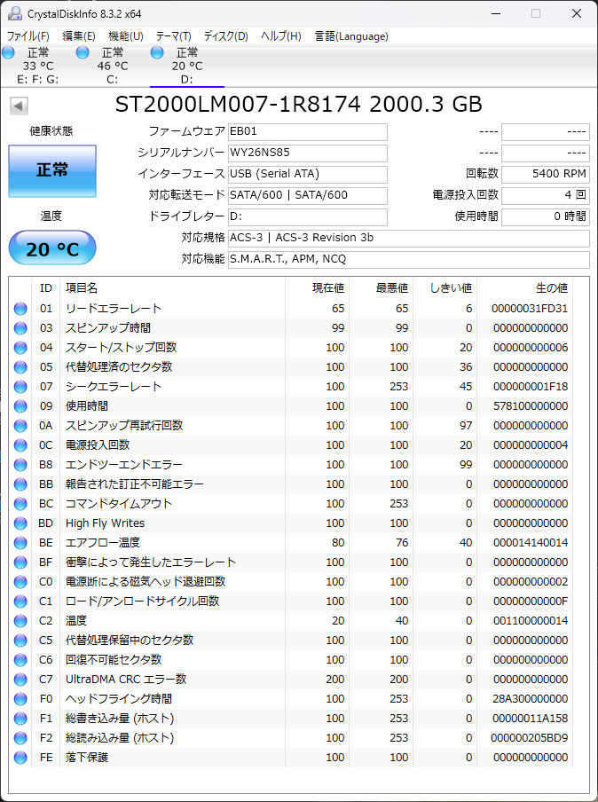This screenshot has height=802, width=598.
Task: Click status orb of E: F: G: disk
Action: pyautogui.click(x=9, y=53)
